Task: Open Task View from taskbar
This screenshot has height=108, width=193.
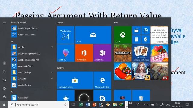Action: (73, 105)
